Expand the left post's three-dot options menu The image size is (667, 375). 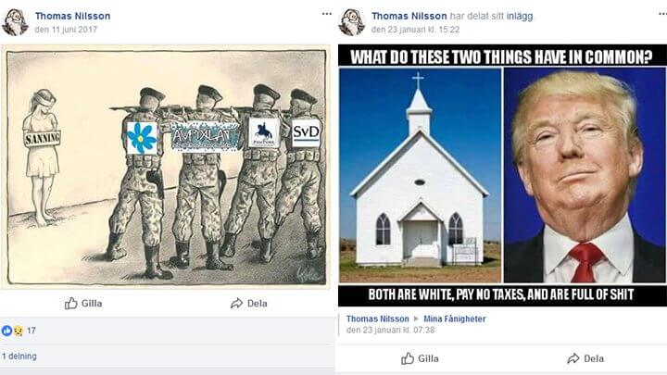(326, 14)
